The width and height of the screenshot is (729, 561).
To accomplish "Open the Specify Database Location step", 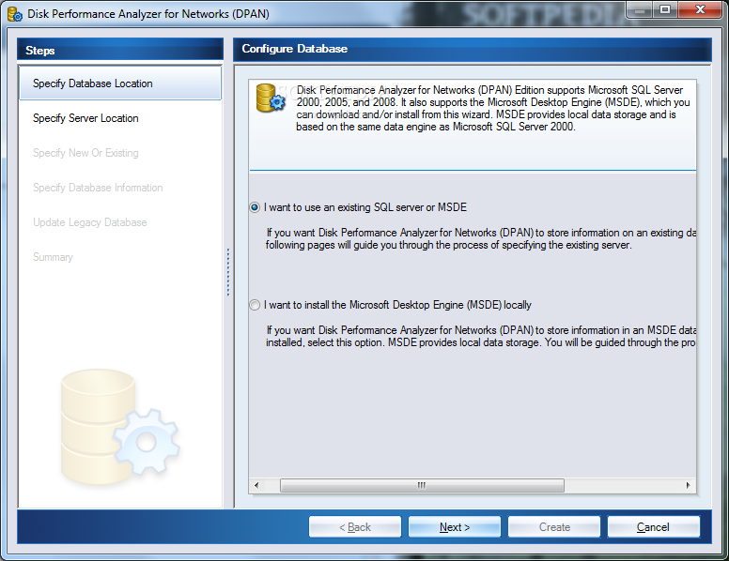I will (120, 83).
